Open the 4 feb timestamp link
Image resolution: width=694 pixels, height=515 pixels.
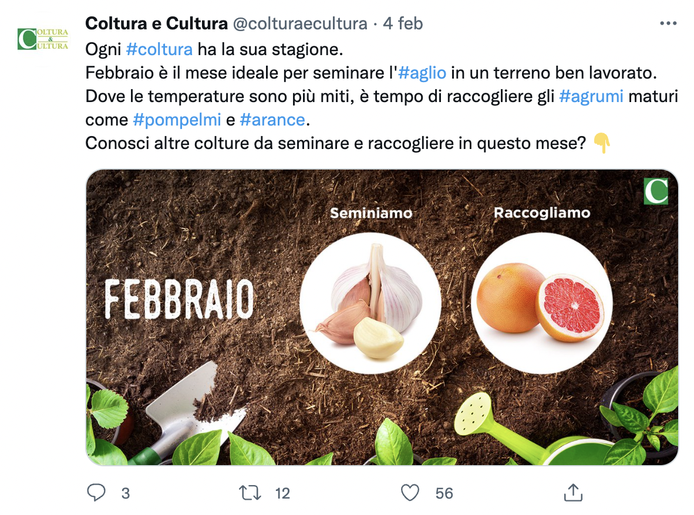(x=403, y=23)
